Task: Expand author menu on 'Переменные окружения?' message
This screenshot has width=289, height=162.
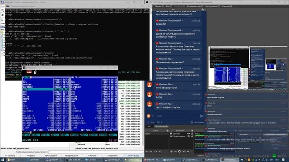Action: (172, 59)
